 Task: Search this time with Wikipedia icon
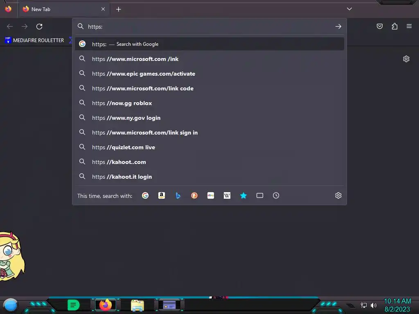(x=227, y=195)
